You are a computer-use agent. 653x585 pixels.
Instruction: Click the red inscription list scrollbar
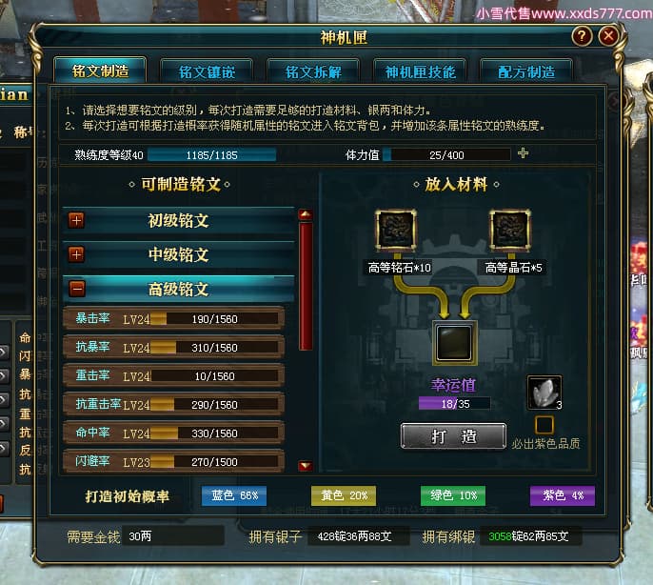(306, 286)
